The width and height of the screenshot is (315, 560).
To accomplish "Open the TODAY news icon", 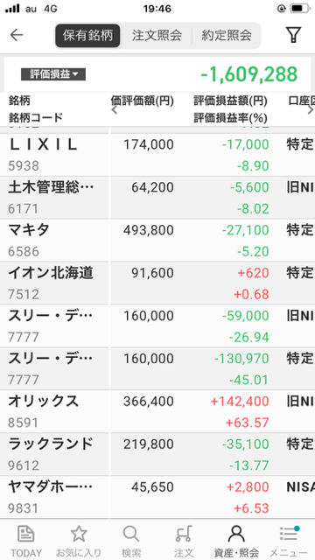I will click(x=25, y=534).
